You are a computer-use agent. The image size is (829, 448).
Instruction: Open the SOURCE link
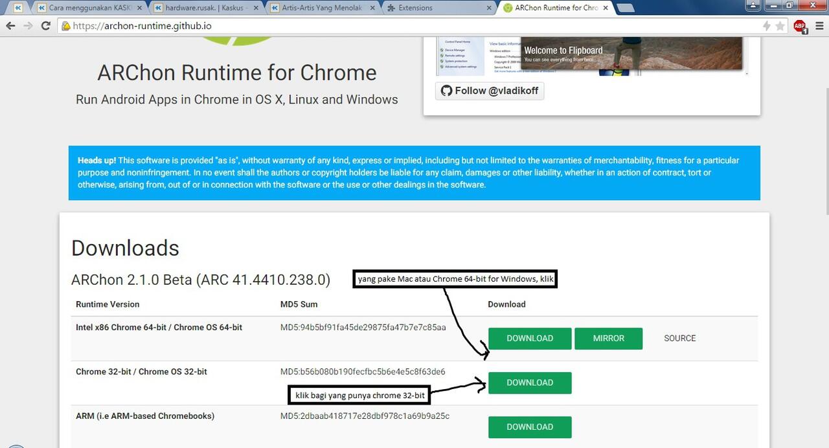679,338
